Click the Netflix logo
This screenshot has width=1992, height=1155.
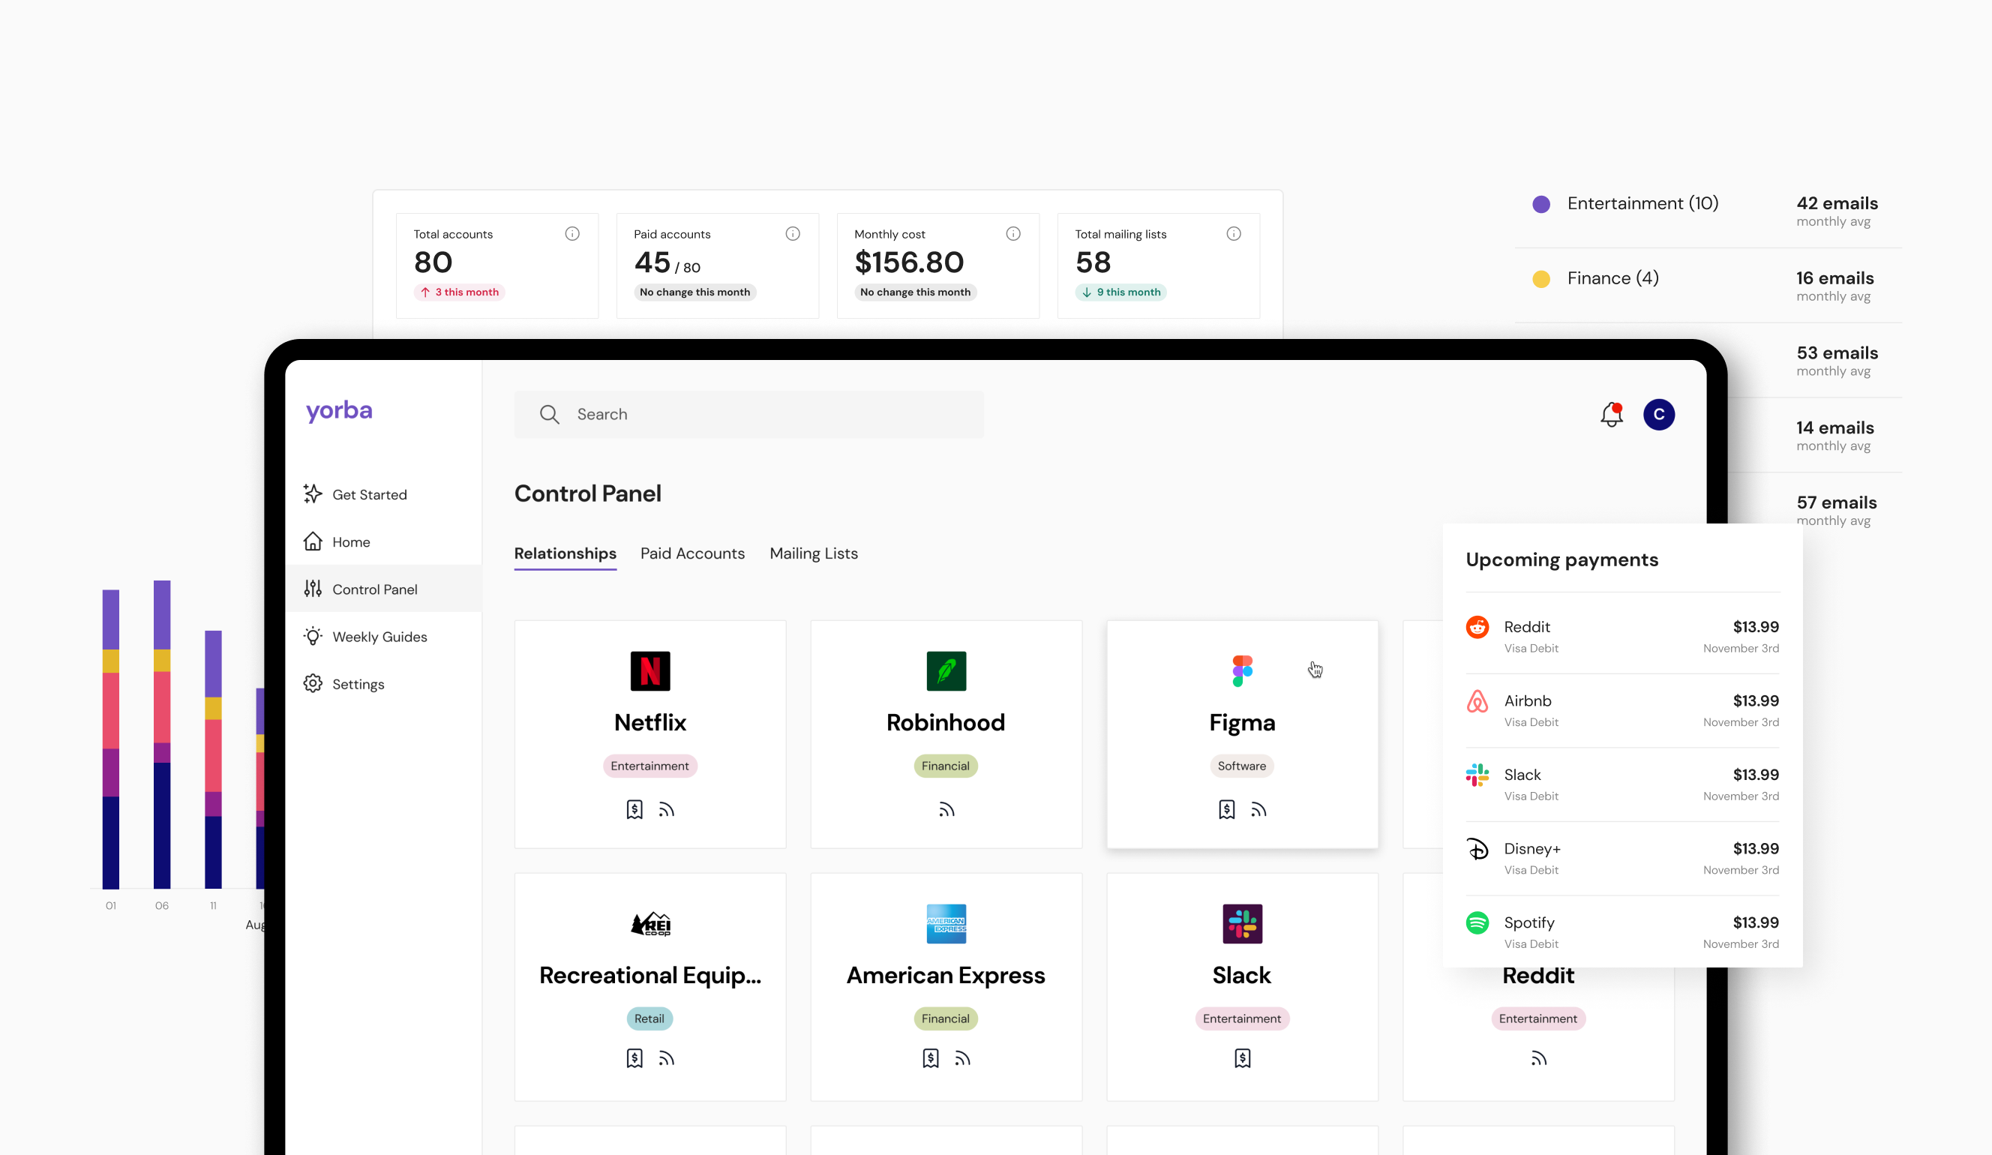(649, 671)
